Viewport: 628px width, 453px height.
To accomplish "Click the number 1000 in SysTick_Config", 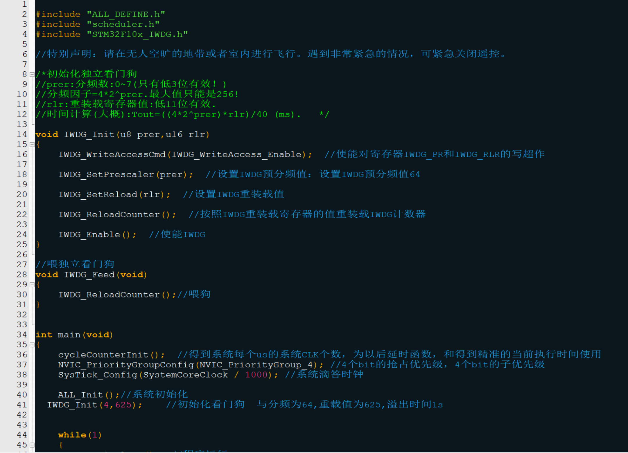I will click(256, 375).
